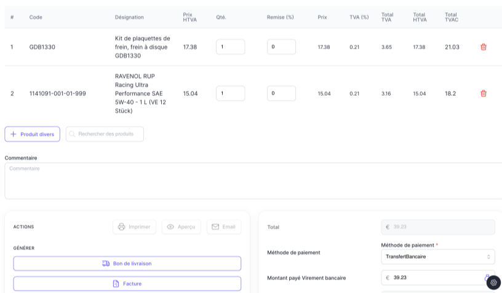Edit quantity field for RAVENOL oil
This screenshot has width=502, height=293.
coord(230,93)
